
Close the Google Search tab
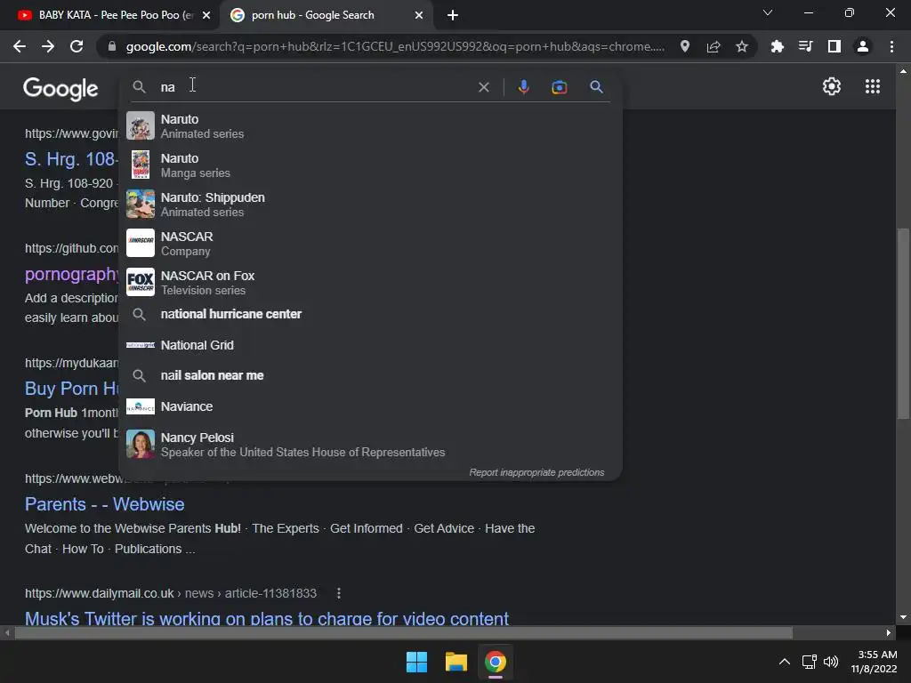pyautogui.click(x=419, y=15)
